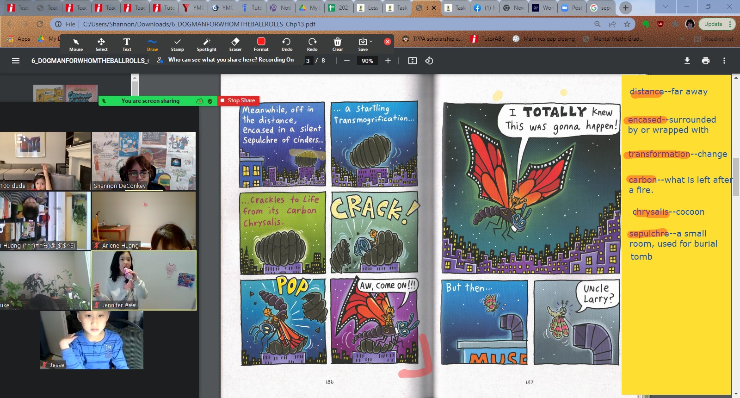Select Shannon DeConkey's video tile
Image resolution: width=740 pixels, height=398 pixels.
tap(144, 161)
